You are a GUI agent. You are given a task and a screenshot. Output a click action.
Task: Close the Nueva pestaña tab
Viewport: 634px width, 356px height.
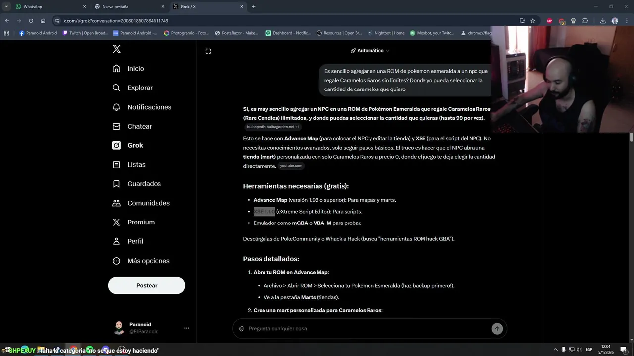[163, 7]
